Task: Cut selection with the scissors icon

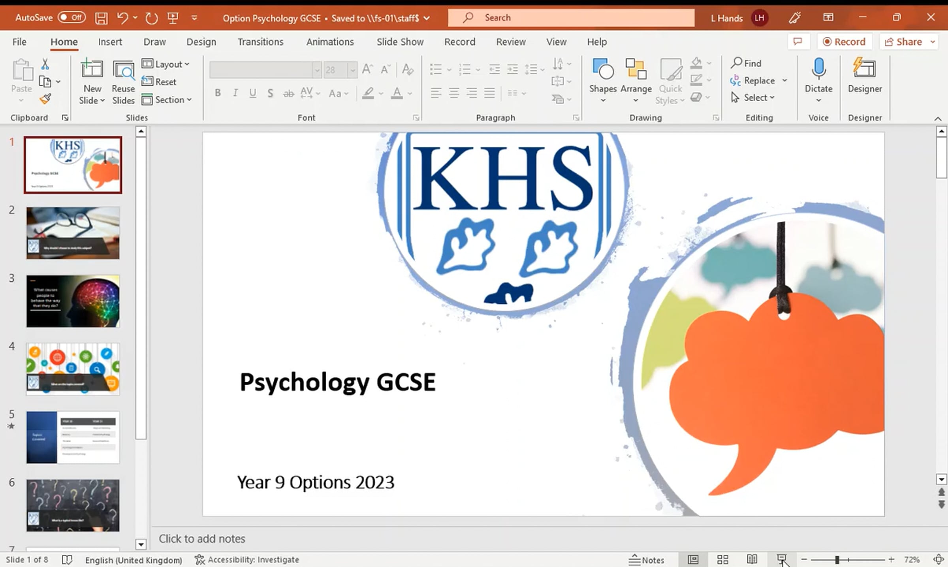Action: tap(45, 64)
